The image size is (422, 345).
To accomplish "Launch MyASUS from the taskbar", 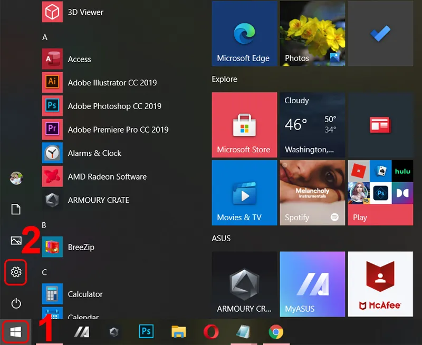I will tap(82, 332).
